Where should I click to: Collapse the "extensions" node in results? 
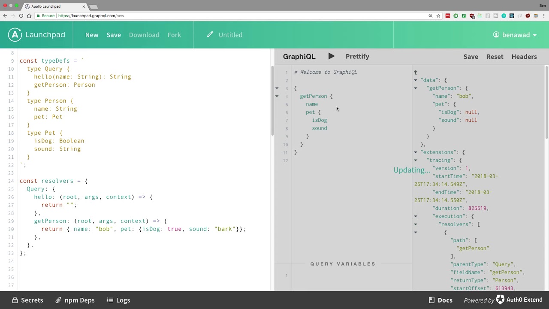pyautogui.click(x=415, y=152)
